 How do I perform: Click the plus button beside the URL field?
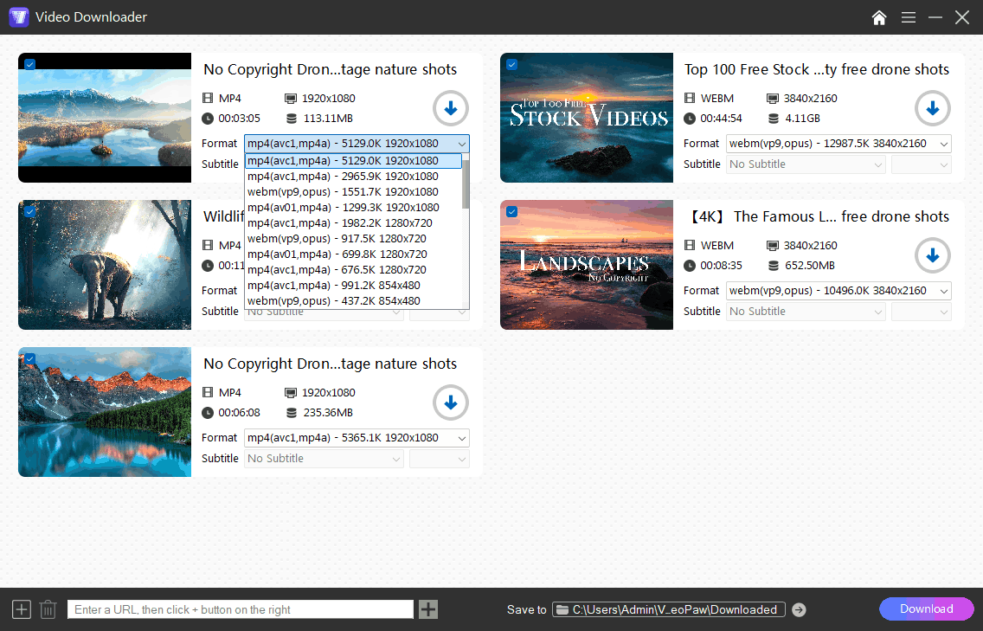point(428,609)
